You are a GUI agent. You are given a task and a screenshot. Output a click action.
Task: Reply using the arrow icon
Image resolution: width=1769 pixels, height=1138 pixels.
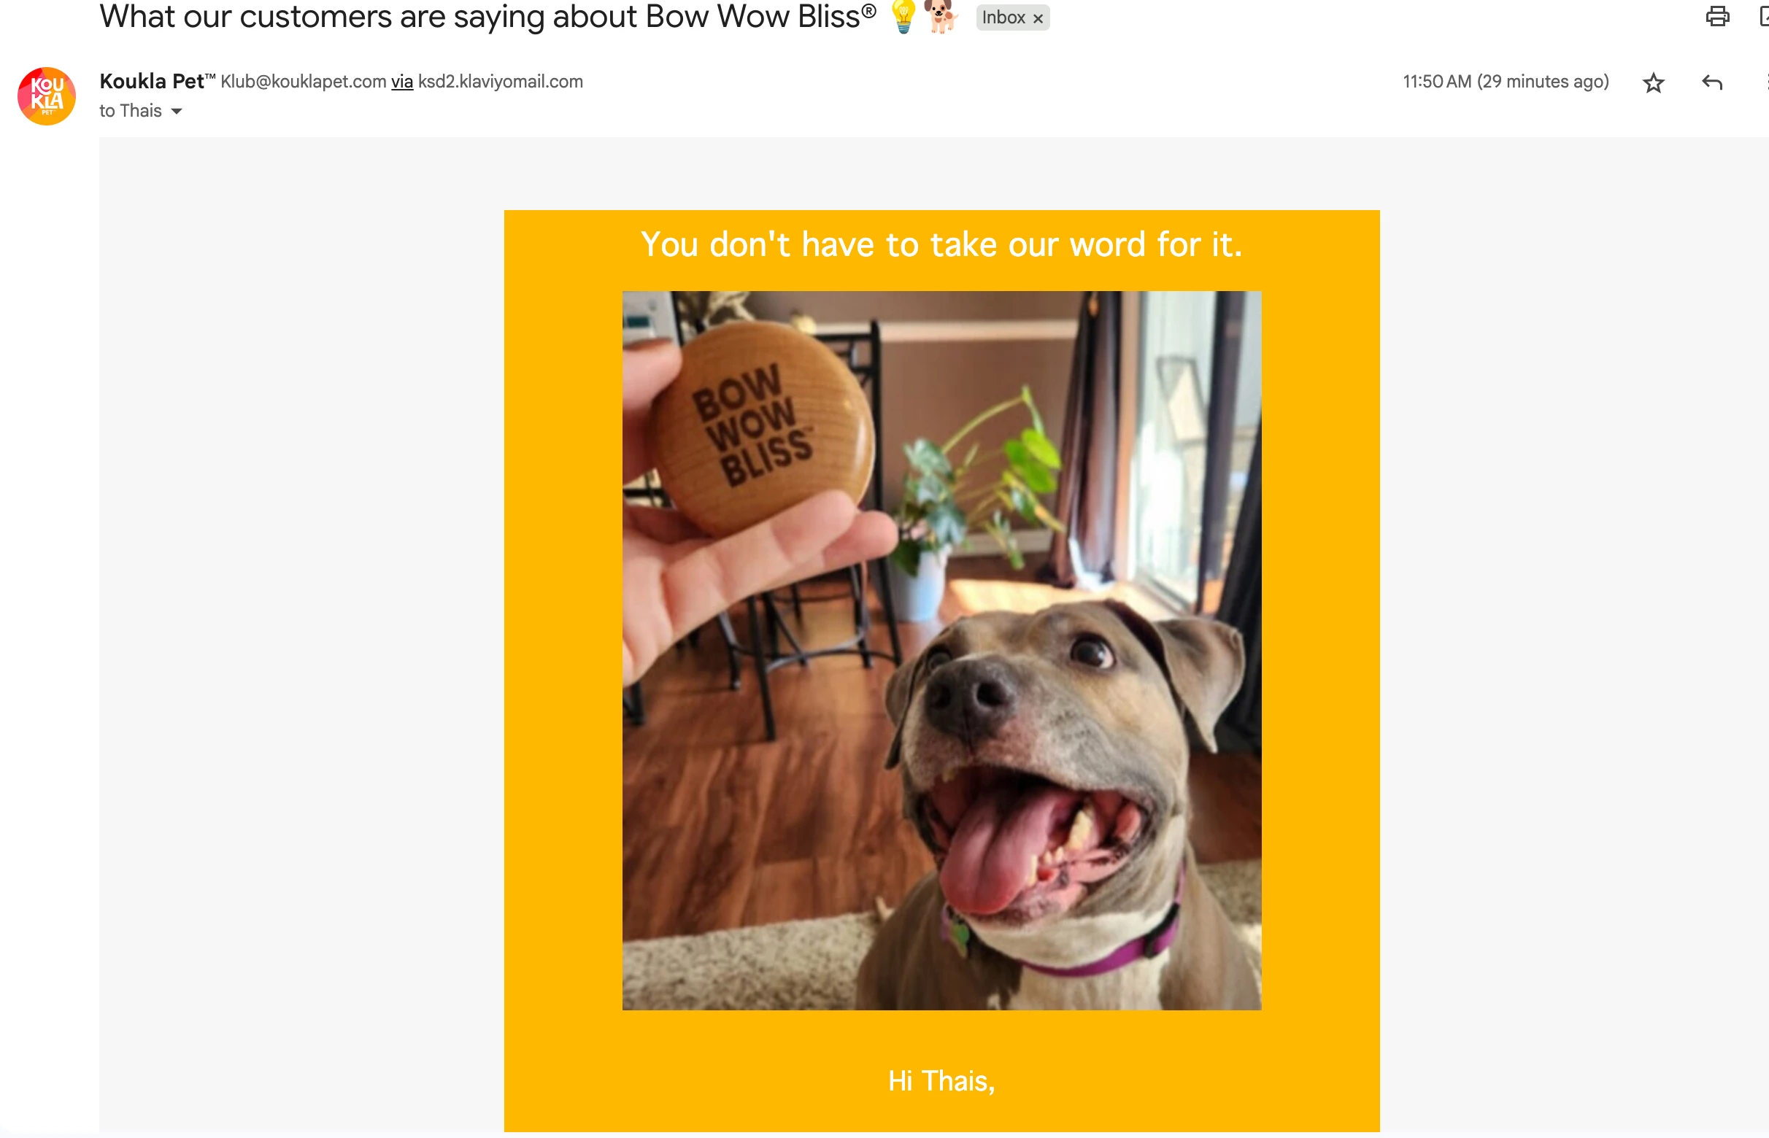pyautogui.click(x=1712, y=82)
